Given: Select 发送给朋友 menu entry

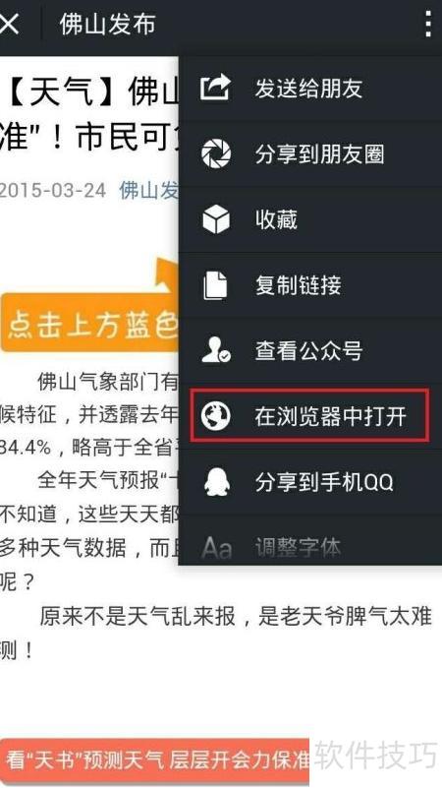Looking at the screenshot, I should coord(310,88).
